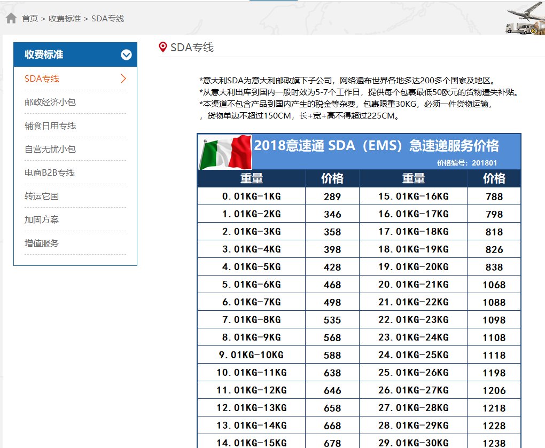545x448 pixels.
Task: Click the weight cell 12.01KG-13KG
Action: [252, 407]
